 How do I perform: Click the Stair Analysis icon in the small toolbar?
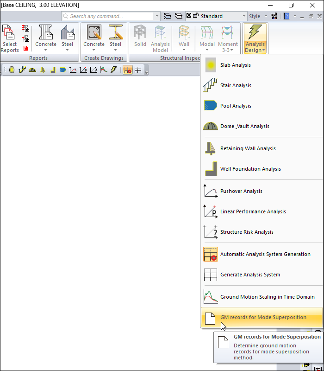[x=22, y=70]
